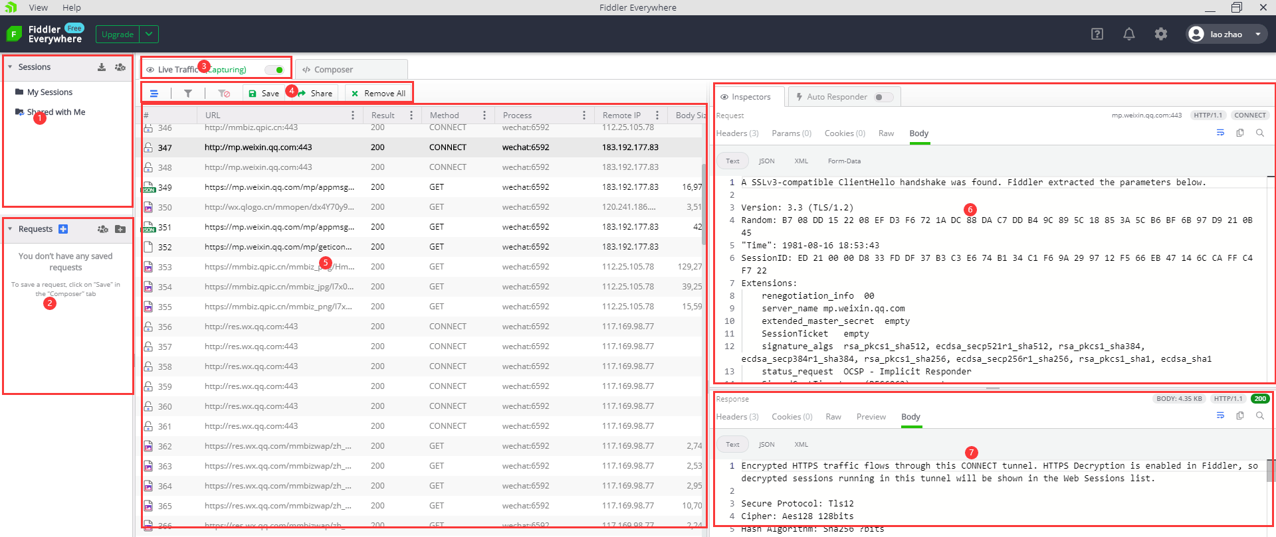
Task: Click the sessions list vertical scrollbar
Action: [704, 204]
